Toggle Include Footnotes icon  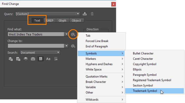(x=41, y=59)
